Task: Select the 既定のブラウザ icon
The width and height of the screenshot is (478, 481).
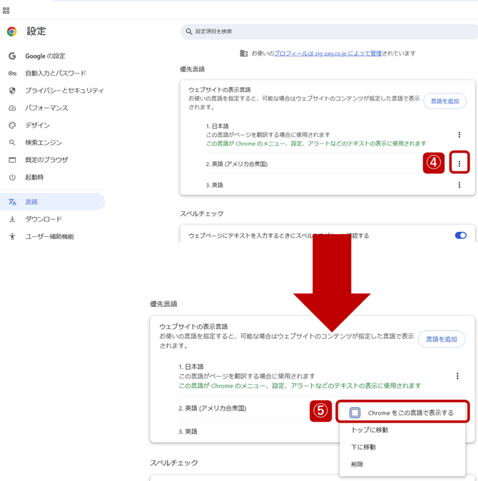Action: 12,160
